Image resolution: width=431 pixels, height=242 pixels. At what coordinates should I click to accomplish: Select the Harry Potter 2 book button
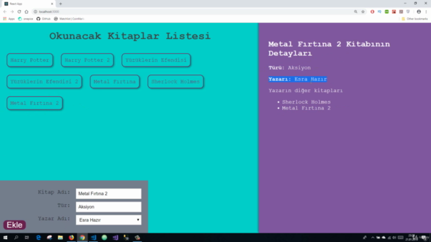(x=87, y=60)
